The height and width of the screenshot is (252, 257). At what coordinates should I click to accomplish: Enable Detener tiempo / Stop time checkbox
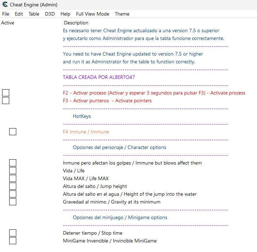click(13, 233)
